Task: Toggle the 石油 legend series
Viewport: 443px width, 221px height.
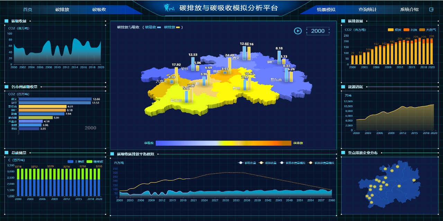Action: [410, 30]
